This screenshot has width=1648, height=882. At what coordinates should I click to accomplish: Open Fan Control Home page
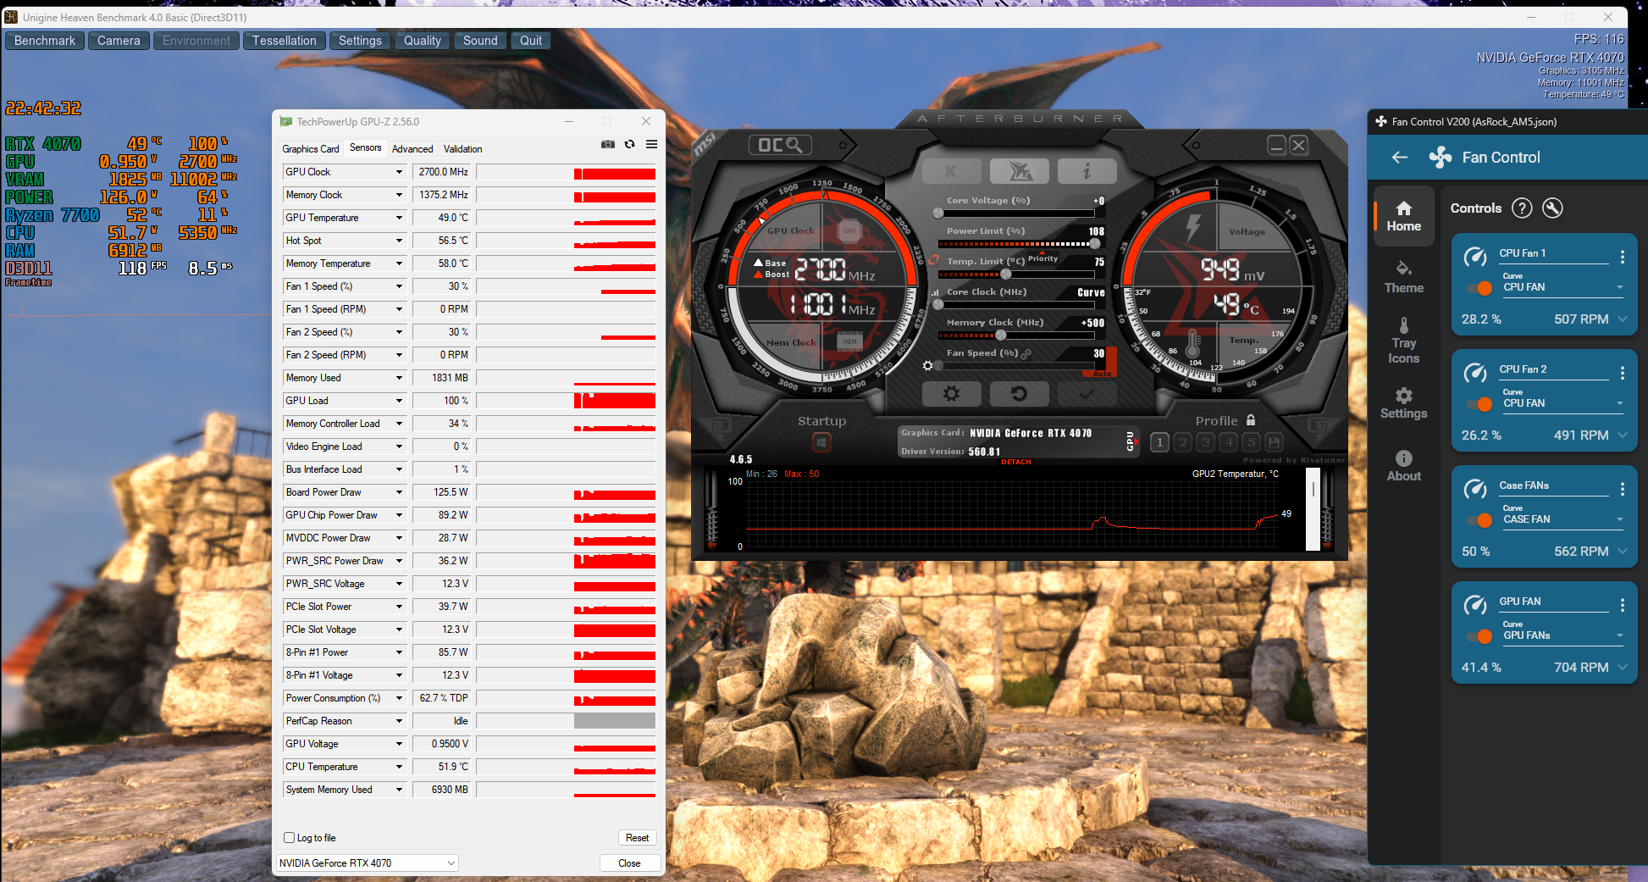pos(1403,217)
